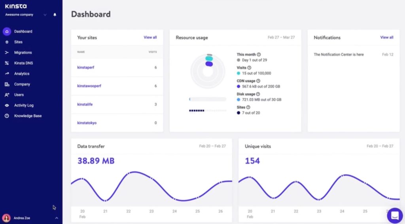Click Andrea Zoe's profile avatar
405x224 pixels.
tap(6, 218)
